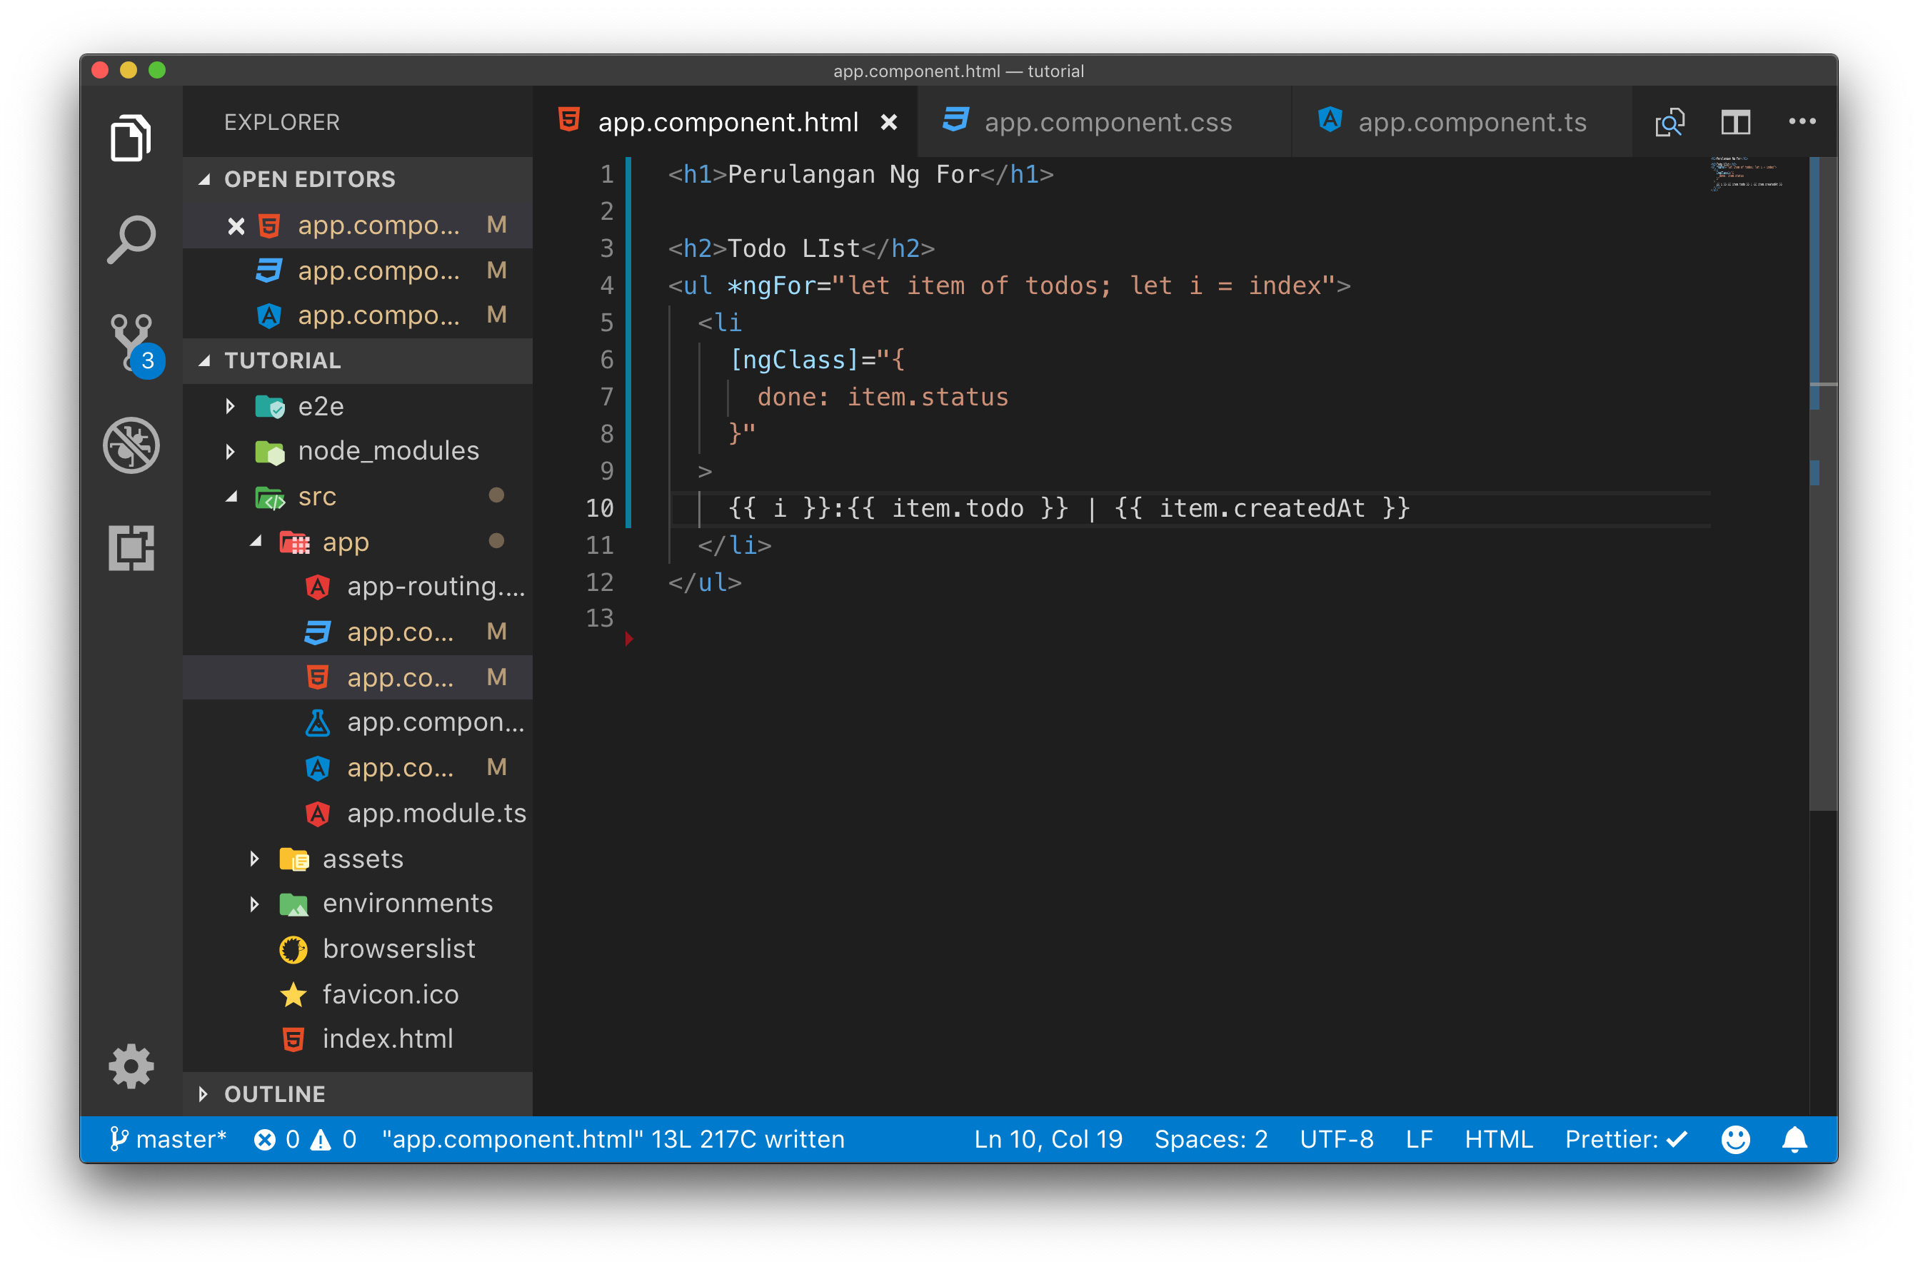The image size is (1918, 1269).
Task: Close the app.component.html tab
Action: pos(888,122)
